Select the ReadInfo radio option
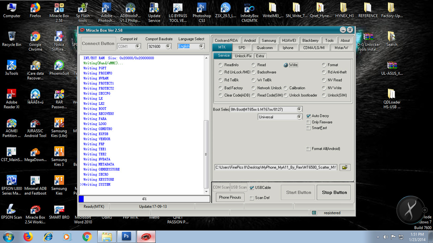The height and width of the screenshot is (243, 433). 228,65
